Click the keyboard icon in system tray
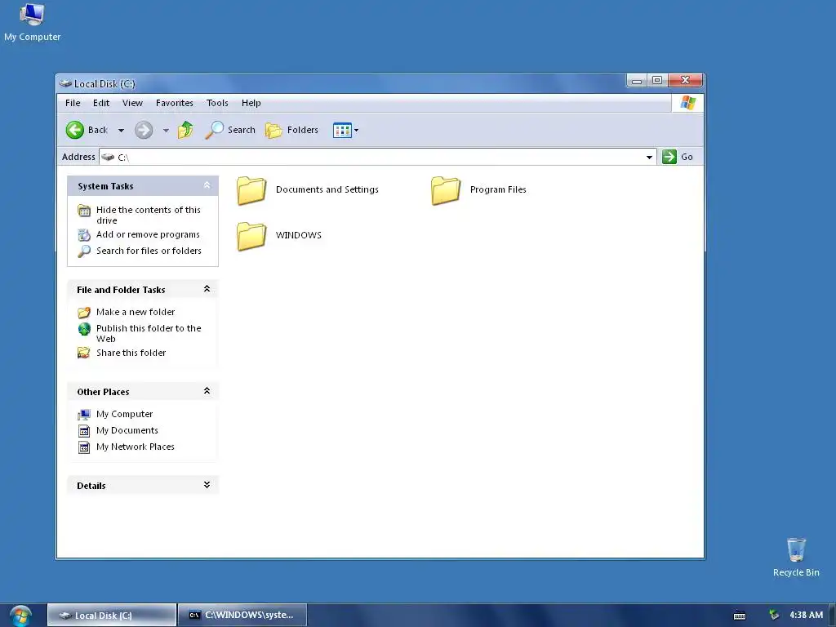This screenshot has width=836, height=627. tap(740, 616)
